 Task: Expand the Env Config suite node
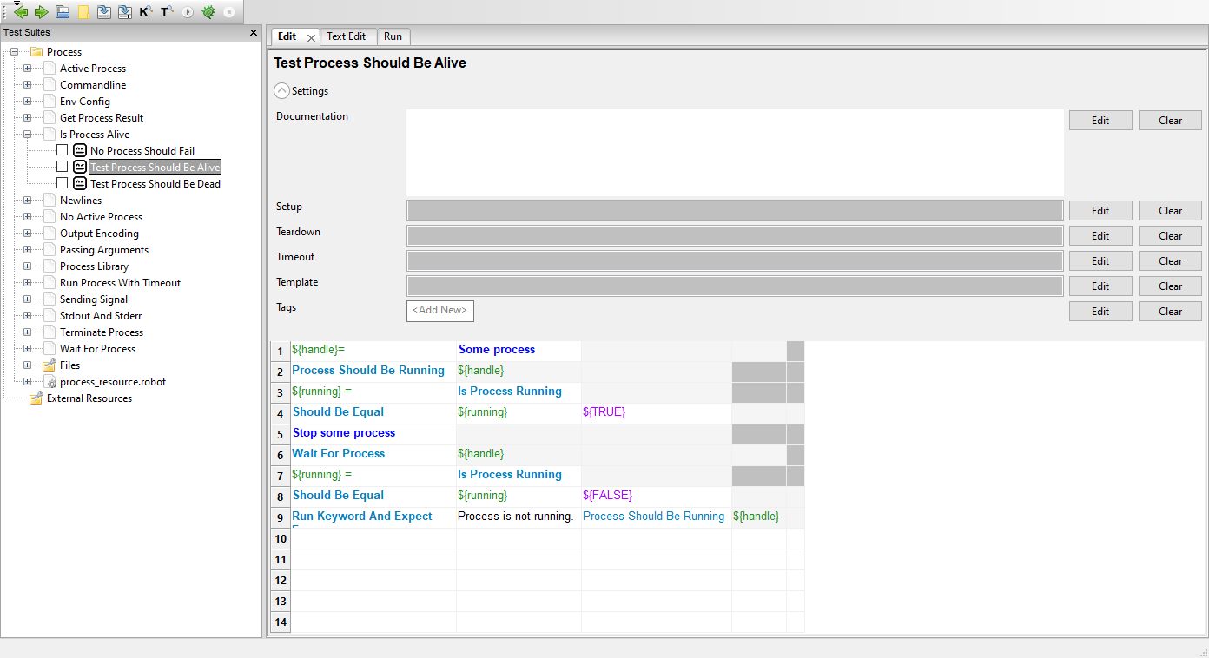pos(27,102)
